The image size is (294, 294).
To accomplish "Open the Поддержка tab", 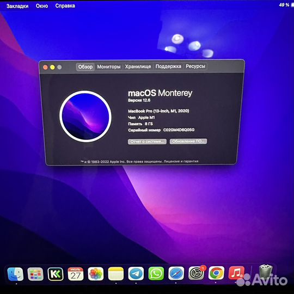I will (x=168, y=66).
